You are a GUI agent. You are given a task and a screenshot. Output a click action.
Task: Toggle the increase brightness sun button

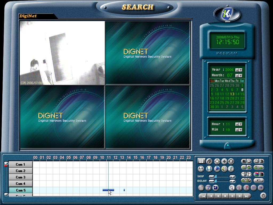coord(249,161)
